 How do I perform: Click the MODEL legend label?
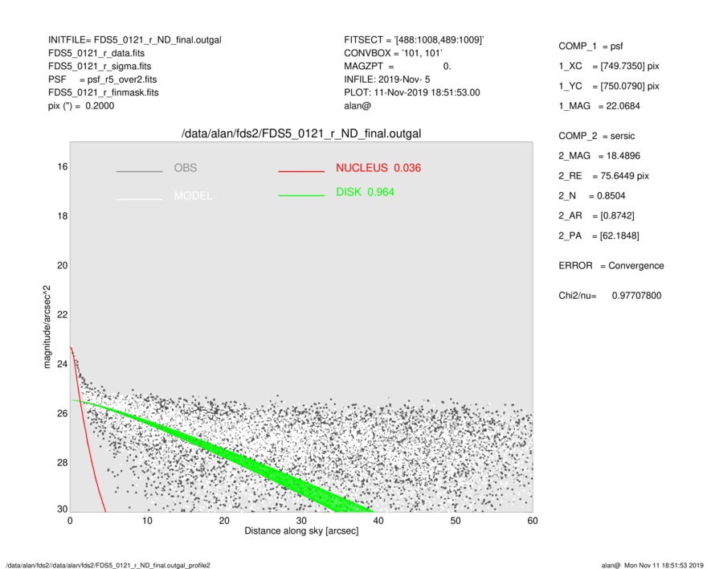193,195
